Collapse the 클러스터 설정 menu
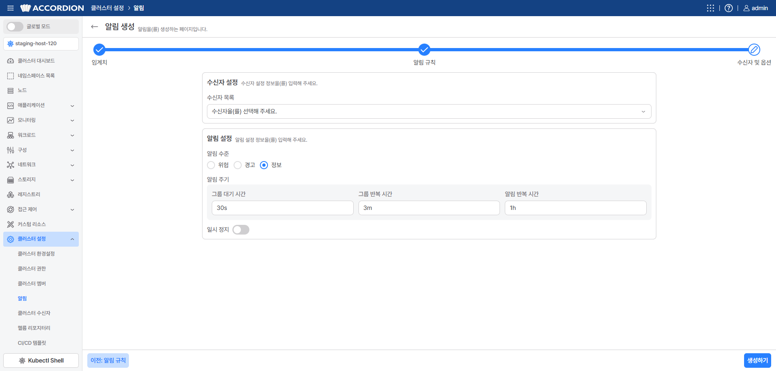The image size is (776, 371). pos(41,239)
